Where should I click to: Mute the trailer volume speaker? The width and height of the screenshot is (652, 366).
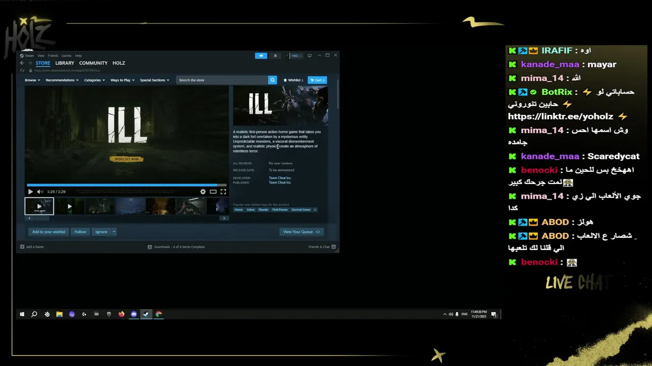point(40,192)
